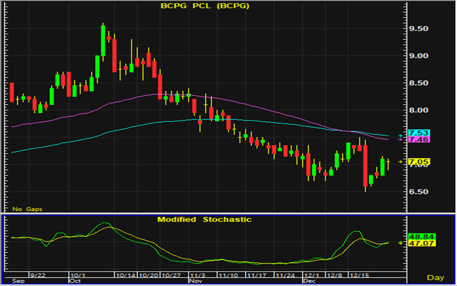Select the Modified Stochastic indicator title
Image resolution: width=457 pixels, height=286 pixels.
click(x=205, y=220)
